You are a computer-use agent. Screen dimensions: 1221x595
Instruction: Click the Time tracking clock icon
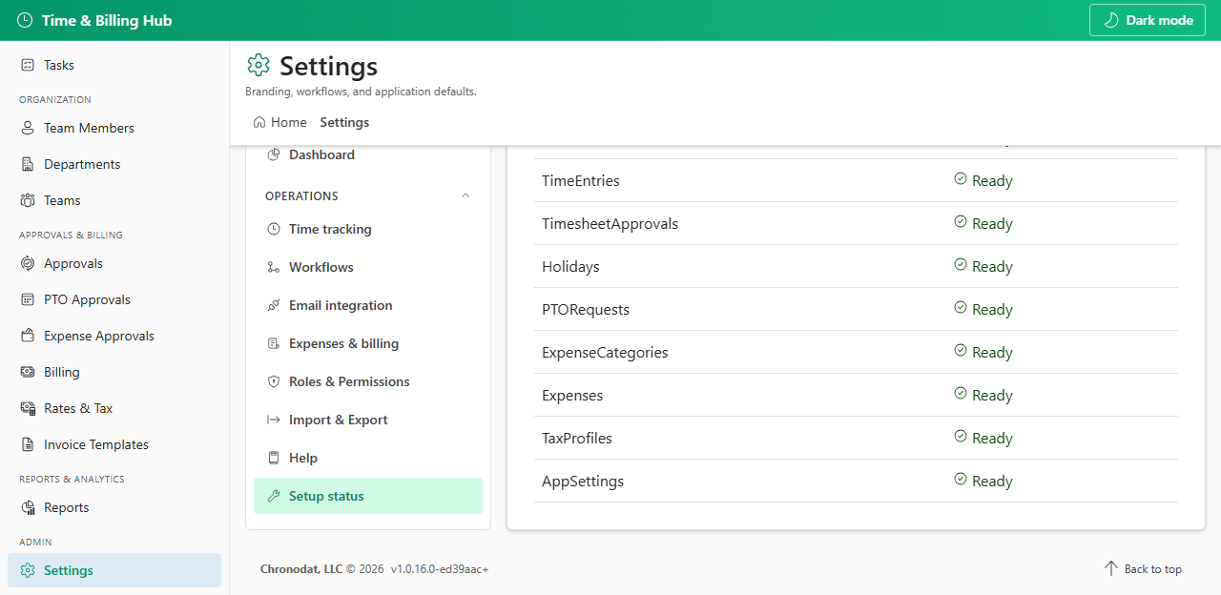(273, 229)
